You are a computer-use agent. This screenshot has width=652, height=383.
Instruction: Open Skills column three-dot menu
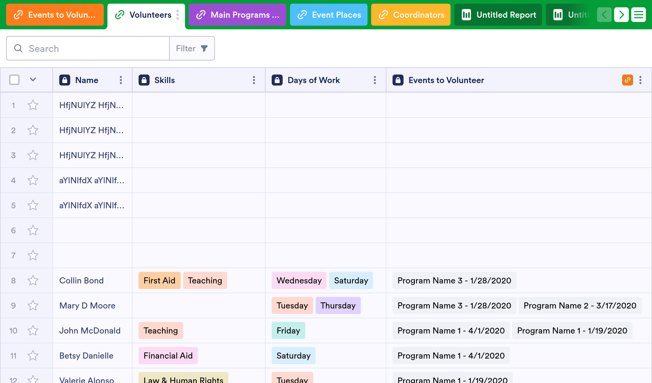[254, 80]
